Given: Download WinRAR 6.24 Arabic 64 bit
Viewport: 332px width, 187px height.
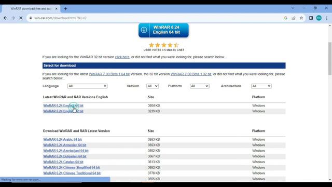Looking at the screenshot, I should coord(62,139).
